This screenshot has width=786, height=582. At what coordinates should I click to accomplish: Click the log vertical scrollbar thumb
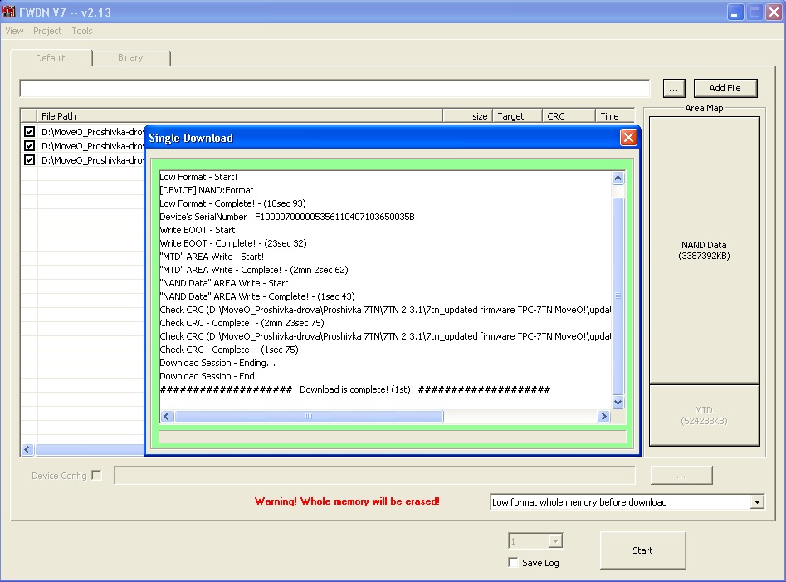click(618, 296)
